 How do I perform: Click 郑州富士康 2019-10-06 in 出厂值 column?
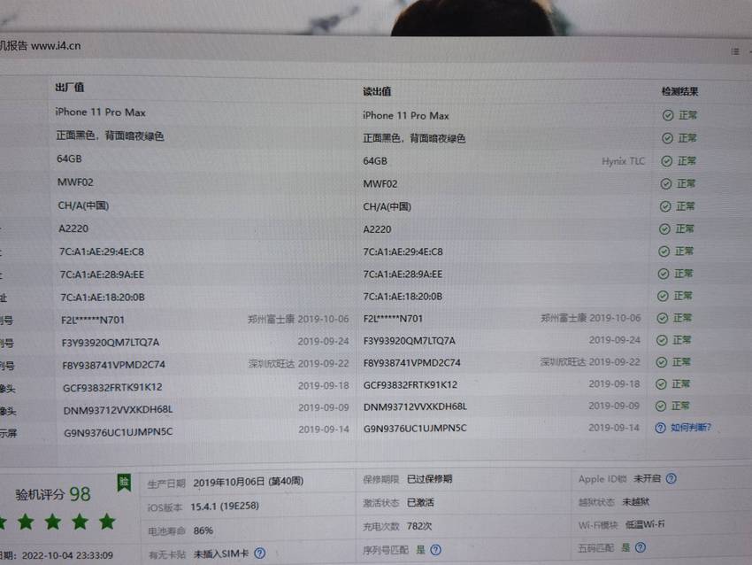(298, 319)
